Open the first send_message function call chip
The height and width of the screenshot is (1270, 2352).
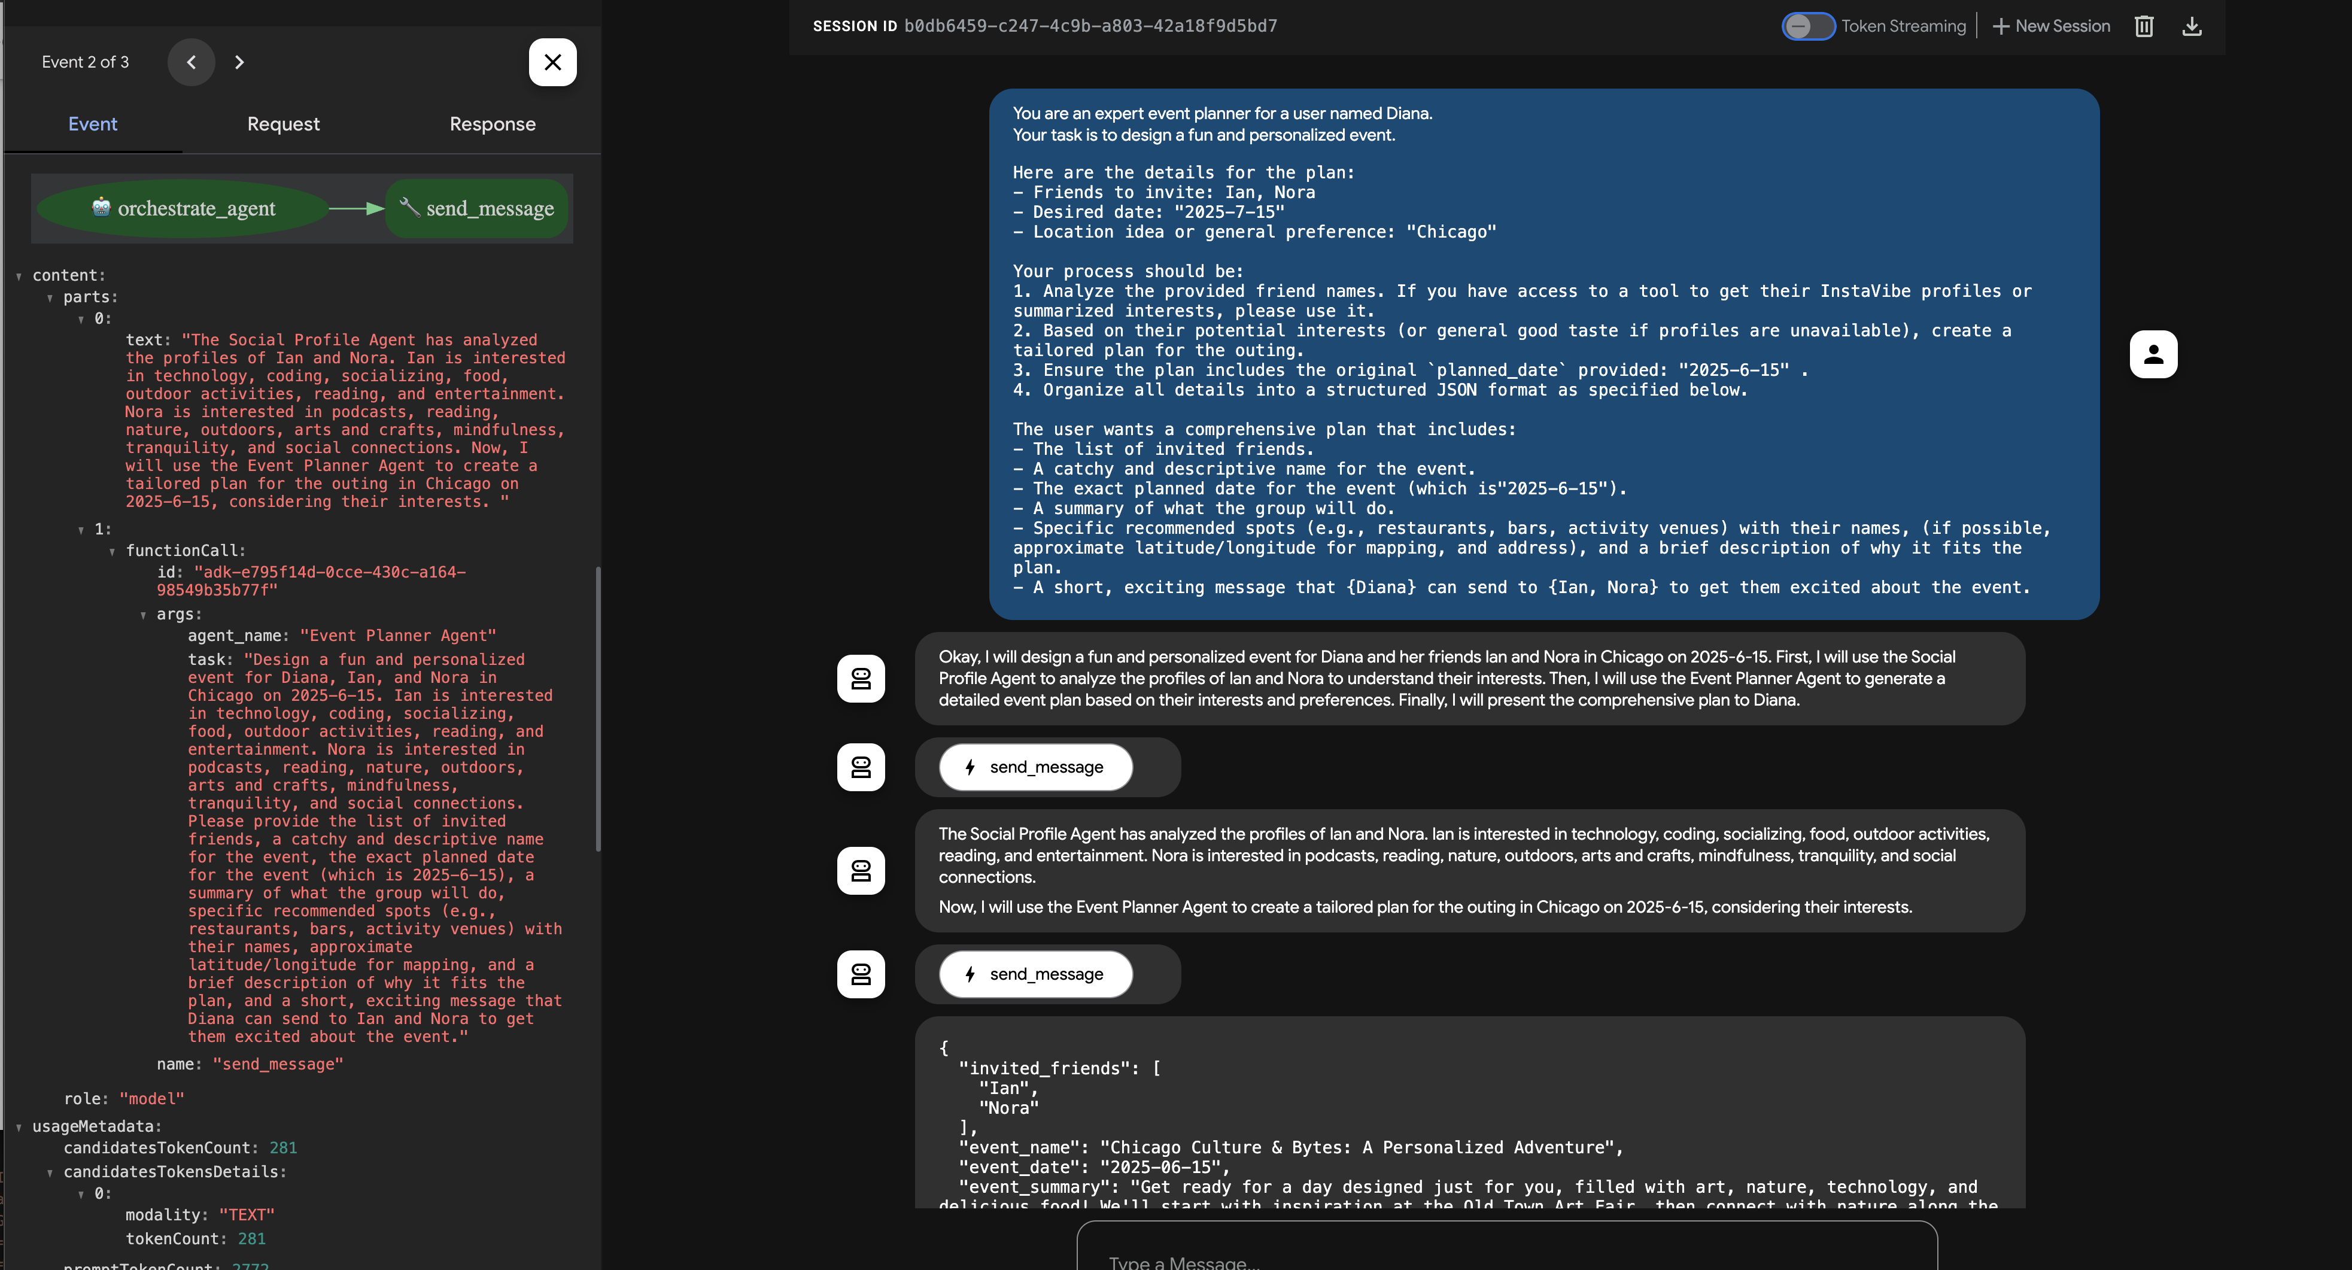tap(1035, 767)
